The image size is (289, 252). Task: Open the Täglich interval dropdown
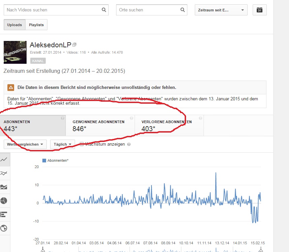[62, 144]
